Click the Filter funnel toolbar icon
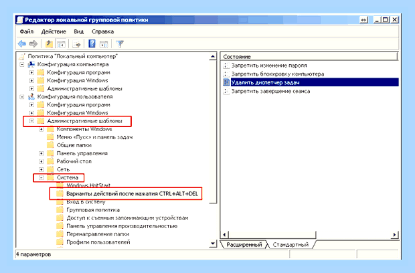Viewport: 415px width, 273px height. point(120,43)
